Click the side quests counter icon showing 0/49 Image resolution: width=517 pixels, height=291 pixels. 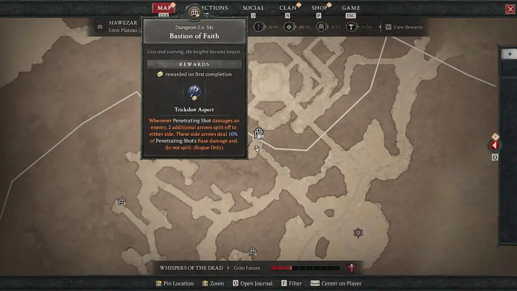click(x=259, y=27)
